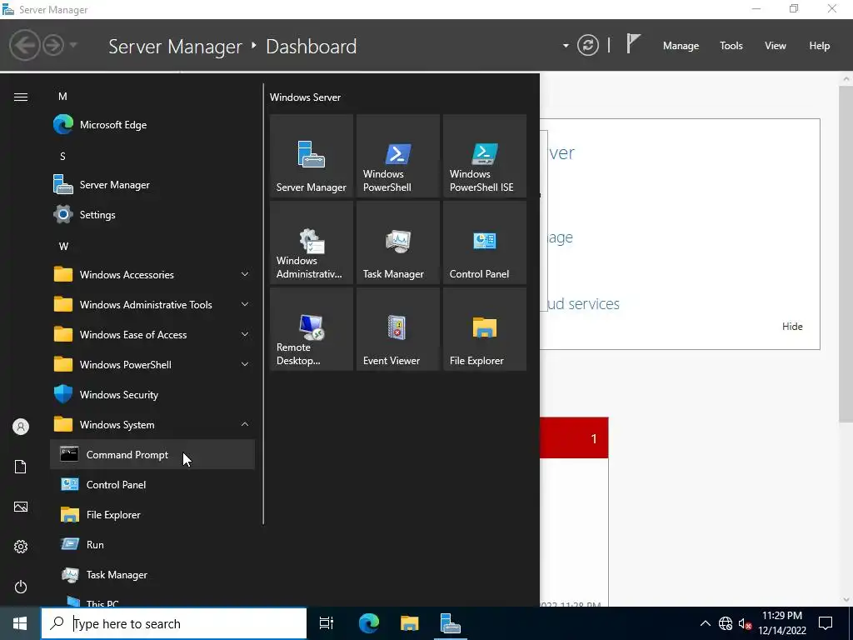Screen dimensions: 853x640
Task: Expand the Windows Ease of Access folder
Action: click(x=152, y=334)
